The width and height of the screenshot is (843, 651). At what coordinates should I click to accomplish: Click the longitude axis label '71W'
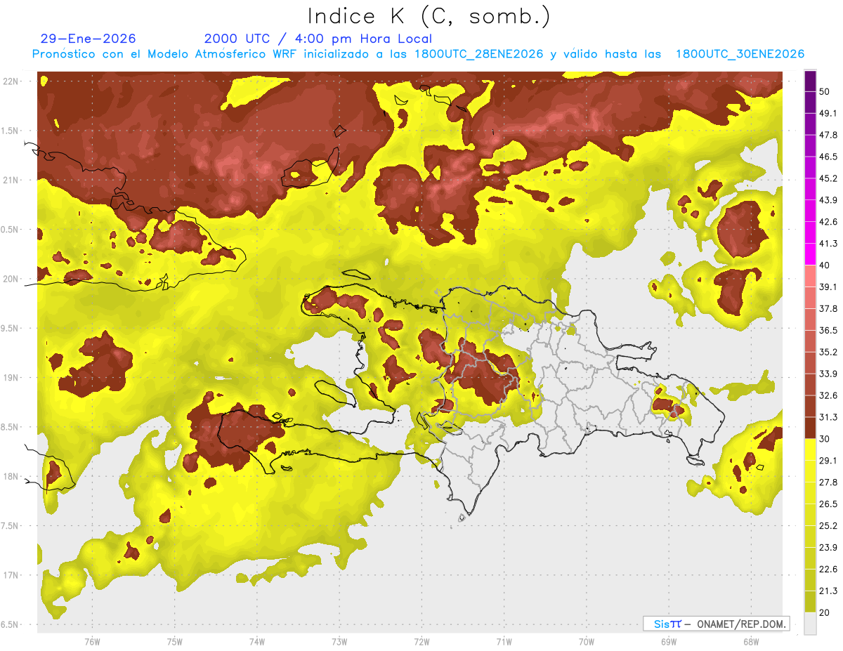coord(504,642)
